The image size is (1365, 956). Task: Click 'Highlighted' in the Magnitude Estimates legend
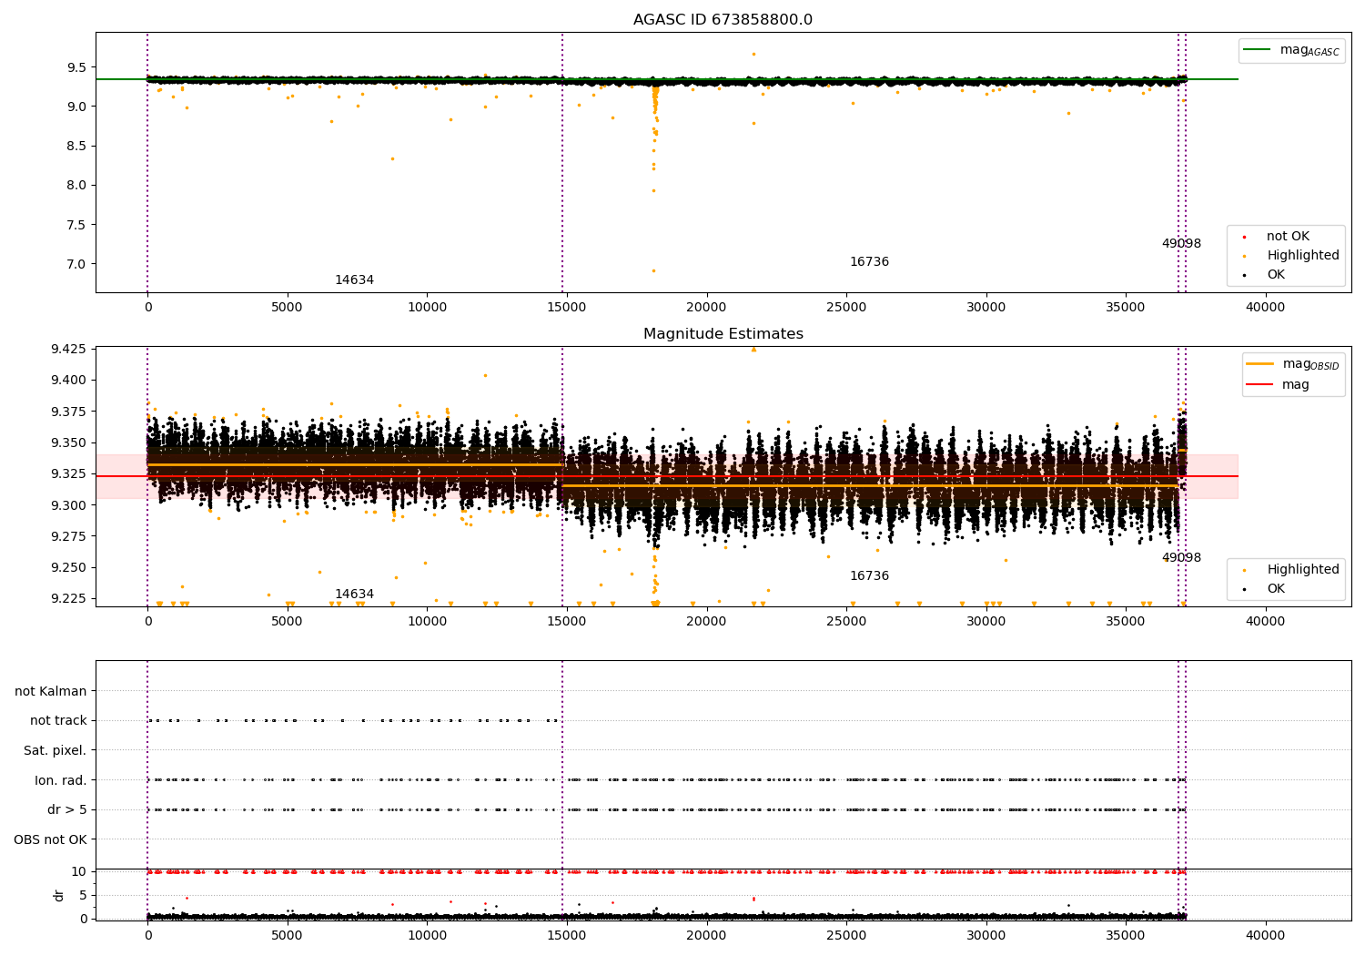(x=1303, y=570)
